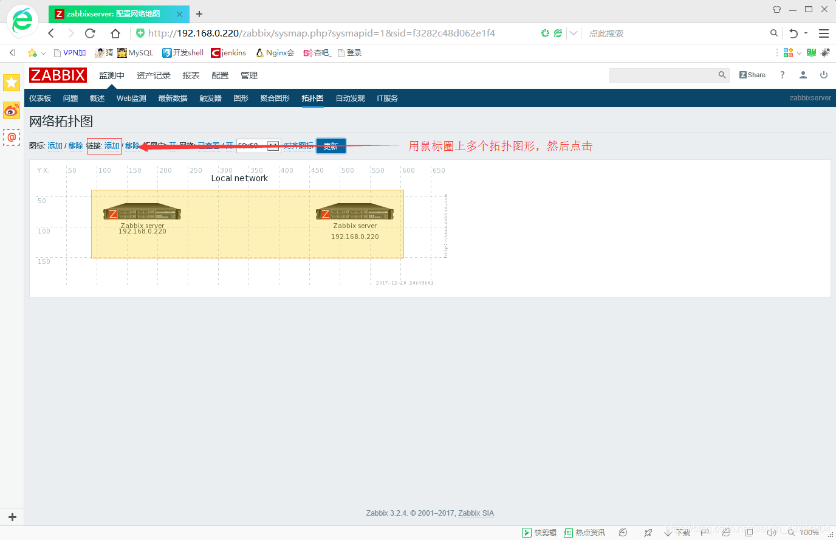Viewport: 836px width, 540px height.
Task: Open the 开发shell bookmark
Action: (183, 53)
